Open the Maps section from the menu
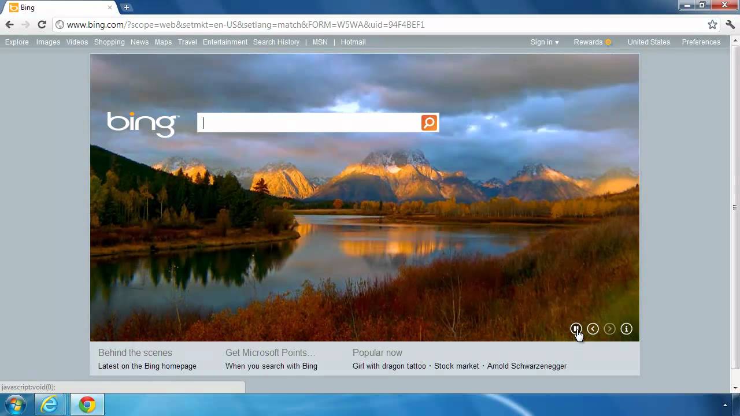The width and height of the screenshot is (740, 416). [163, 42]
